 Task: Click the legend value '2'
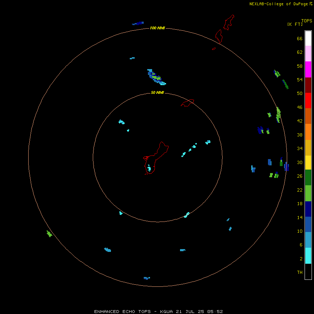(x=301, y=259)
